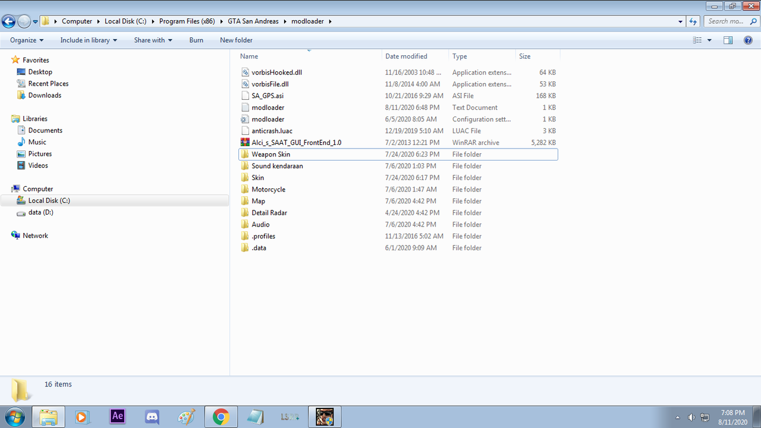Click Computer in the address bar breadcrumb

click(77, 21)
